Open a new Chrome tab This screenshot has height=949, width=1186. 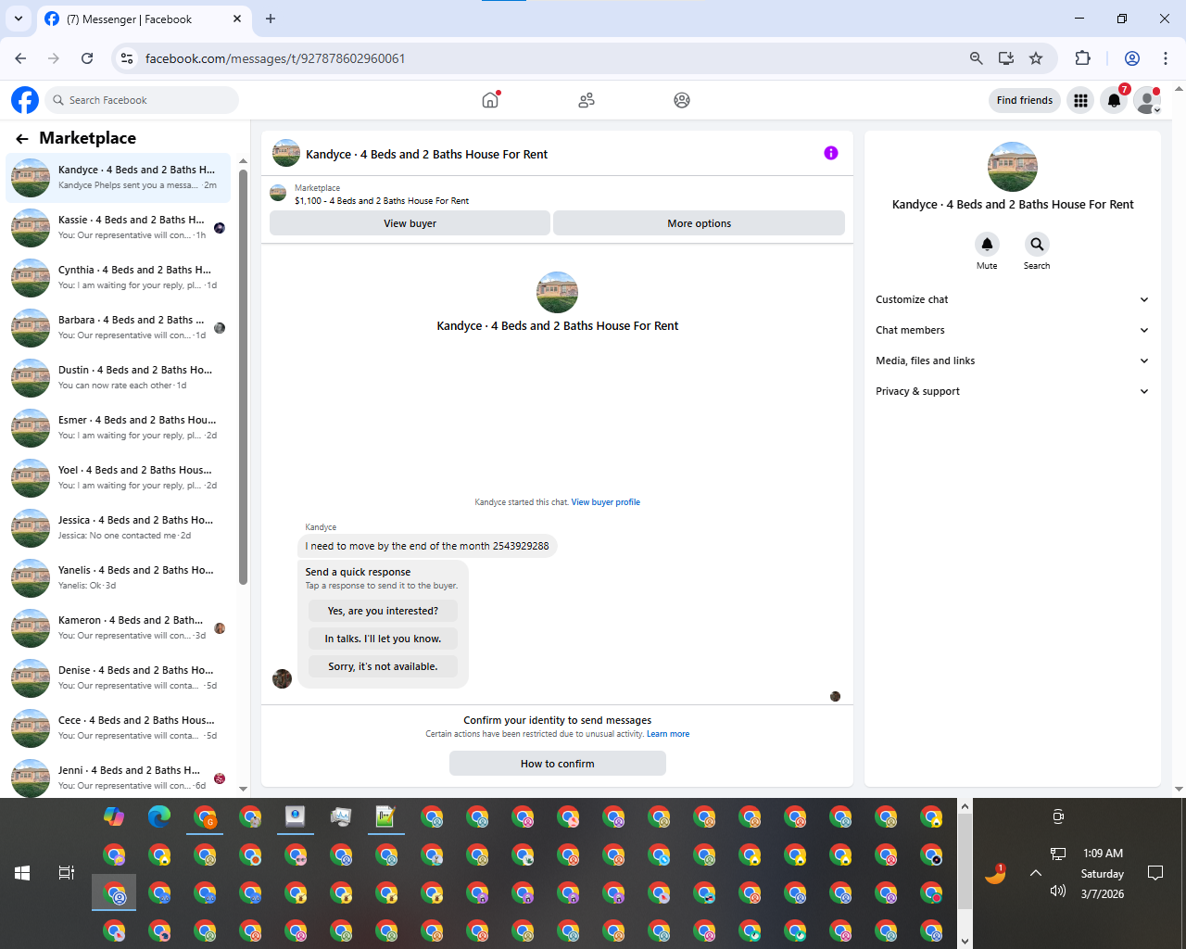point(271,19)
